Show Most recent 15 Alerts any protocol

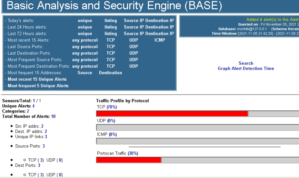click(85, 40)
